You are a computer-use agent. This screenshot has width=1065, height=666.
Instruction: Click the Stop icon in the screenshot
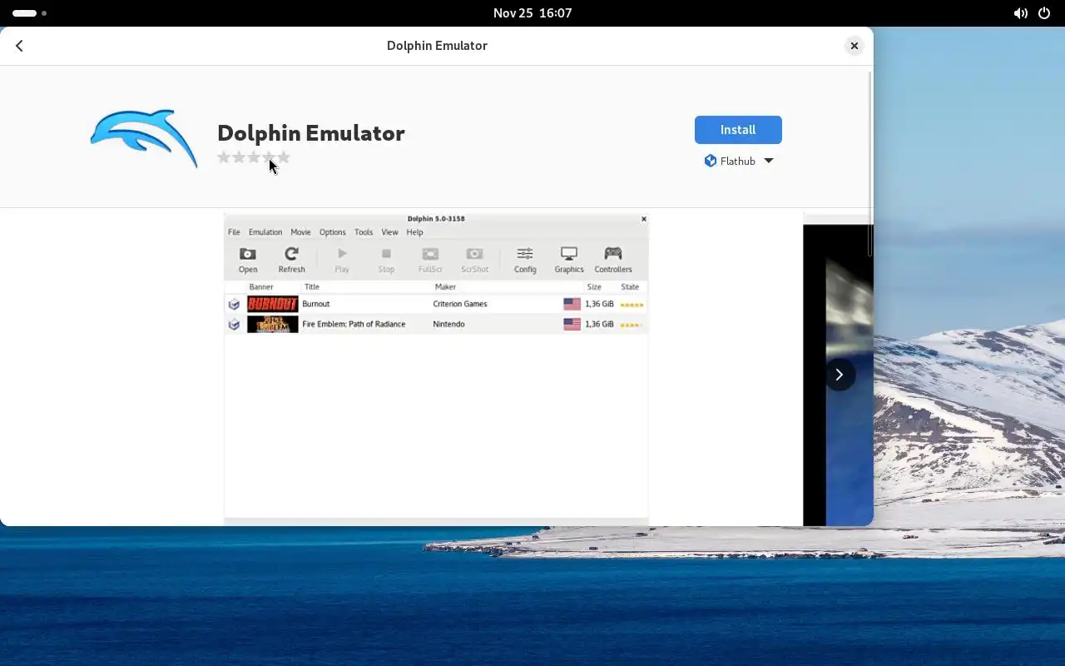click(x=386, y=254)
